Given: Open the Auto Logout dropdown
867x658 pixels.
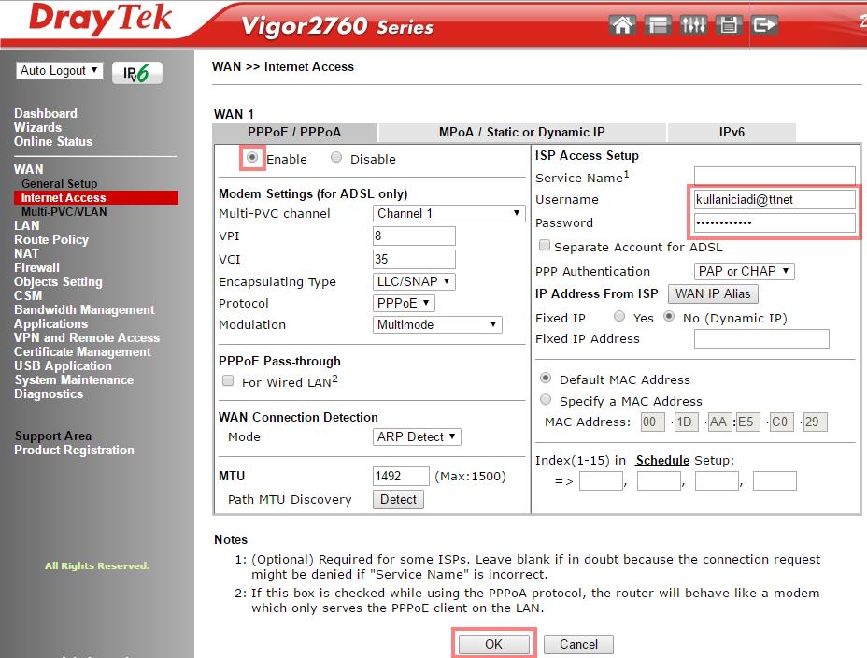Looking at the screenshot, I should coord(60,71).
